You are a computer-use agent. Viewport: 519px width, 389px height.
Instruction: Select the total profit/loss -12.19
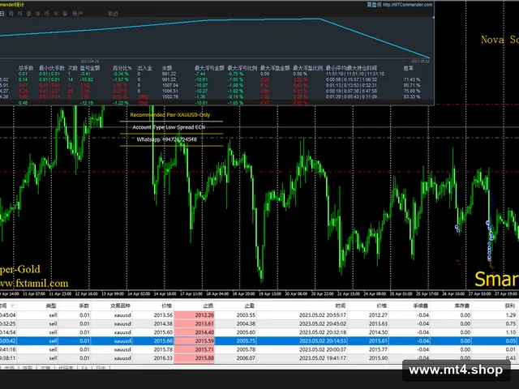point(87,103)
